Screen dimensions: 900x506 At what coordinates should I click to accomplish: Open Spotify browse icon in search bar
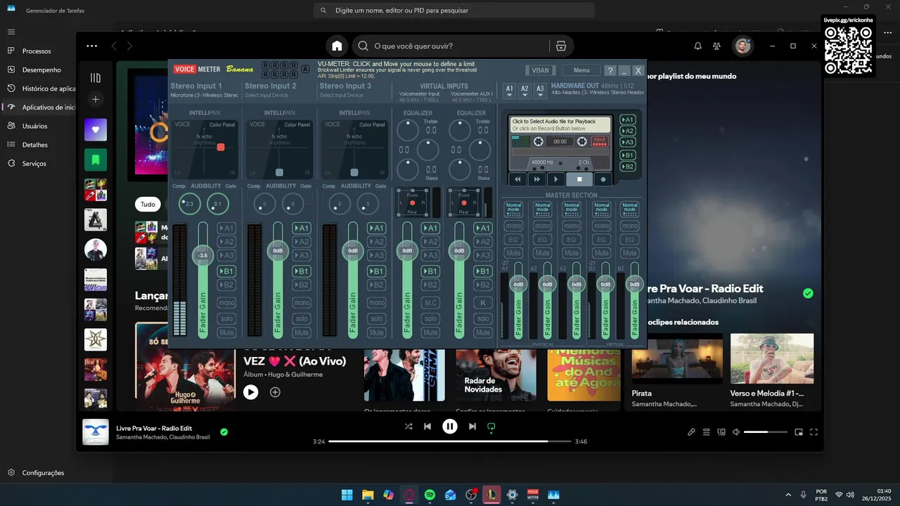click(x=560, y=46)
